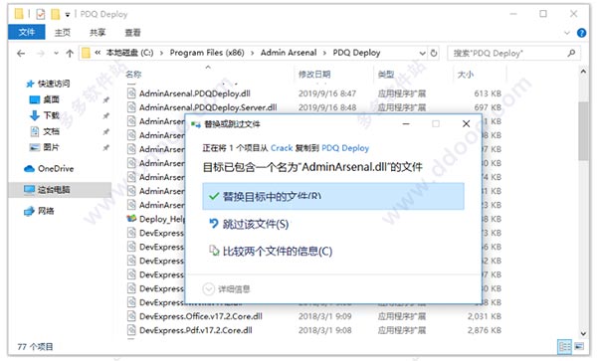Sort by the 名称 column header
The height and width of the screenshot is (361, 597).
click(x=133, y=75)
